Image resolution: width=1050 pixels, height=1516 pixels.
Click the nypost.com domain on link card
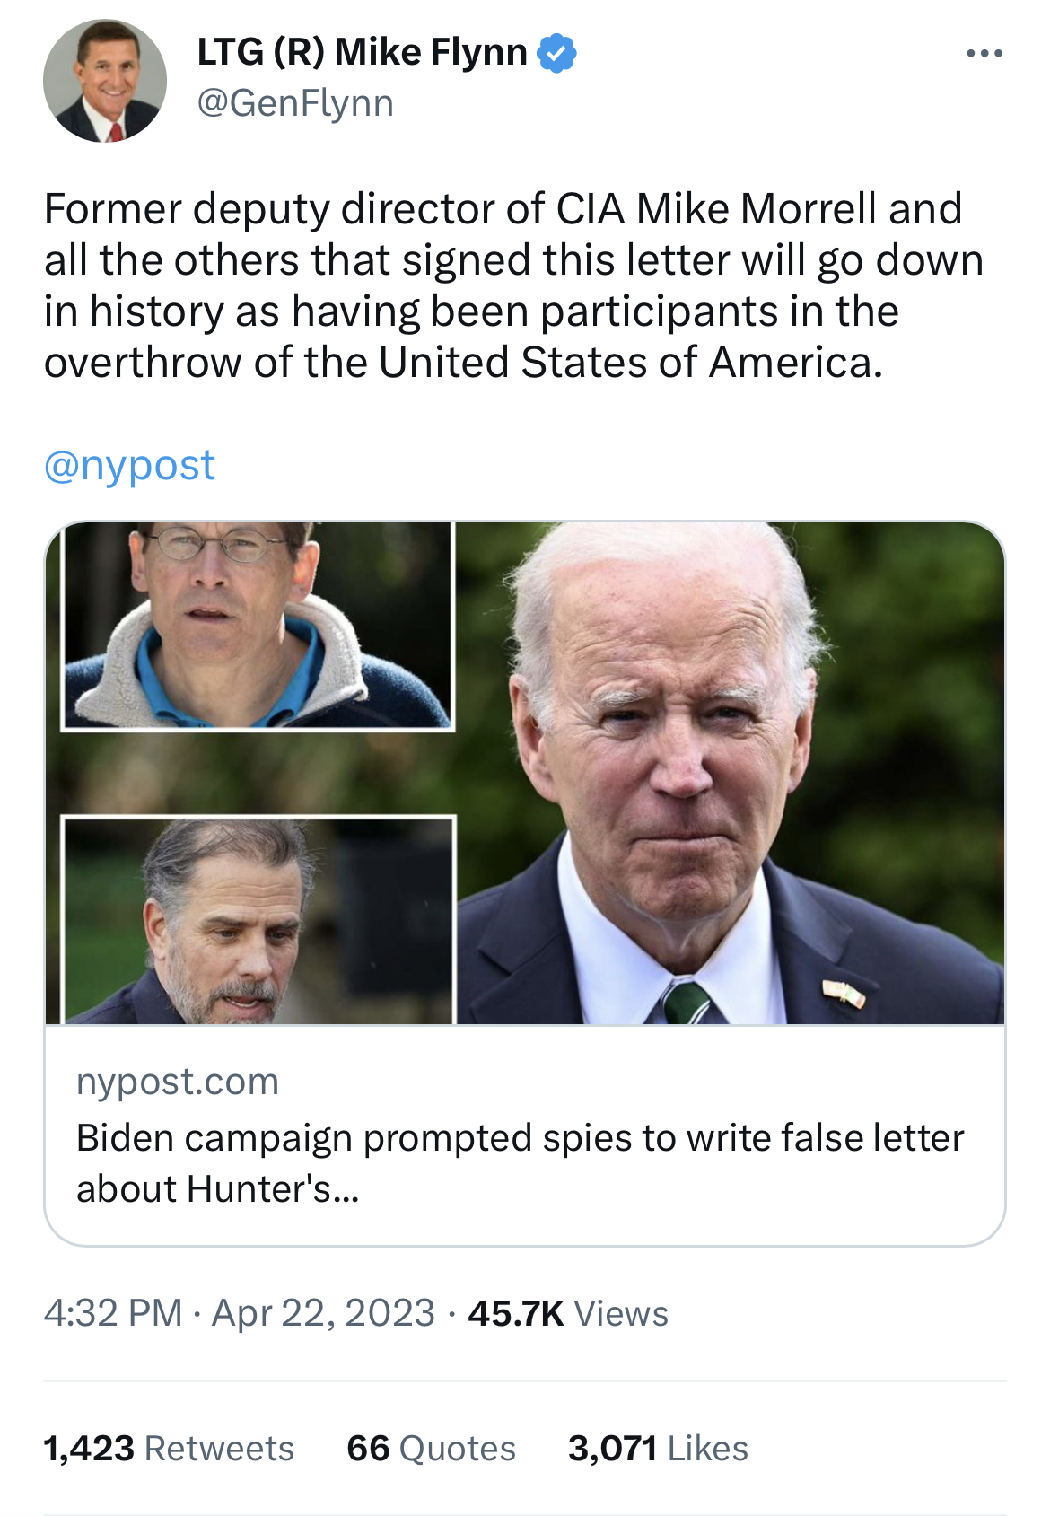click(178, 1082)
